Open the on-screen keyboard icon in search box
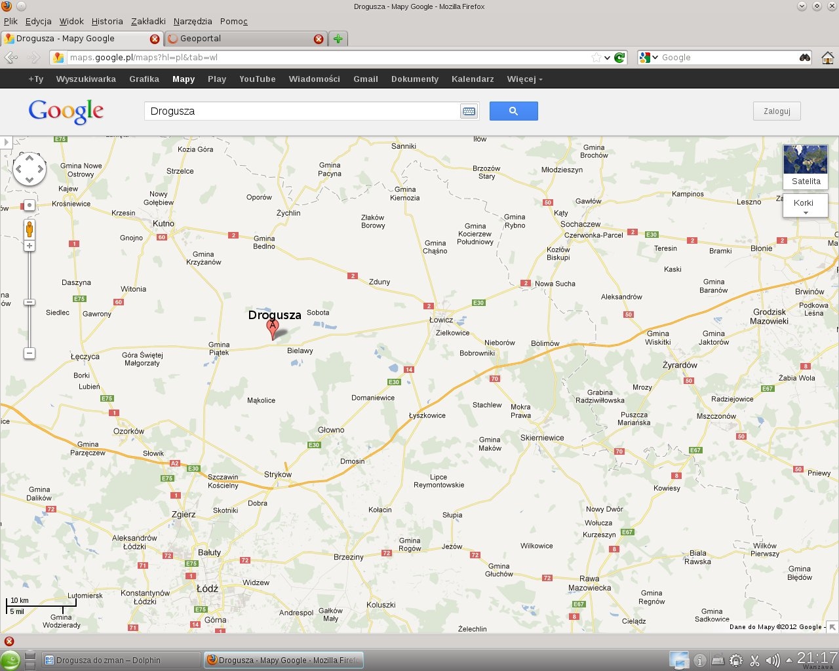The image size is (839, 671). [x=469, y=111]
